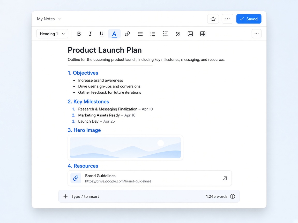
Task: Click the outline description paragraph
Action: [146, 60]
